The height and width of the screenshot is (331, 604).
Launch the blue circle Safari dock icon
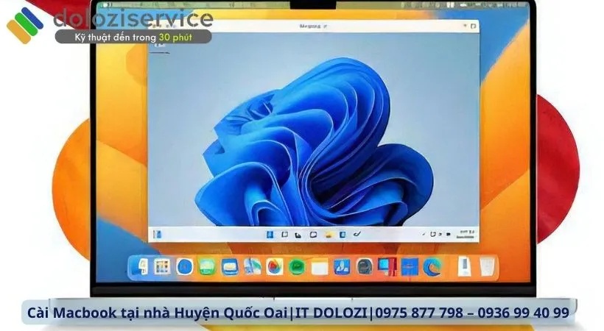click(x=184, y=266)
